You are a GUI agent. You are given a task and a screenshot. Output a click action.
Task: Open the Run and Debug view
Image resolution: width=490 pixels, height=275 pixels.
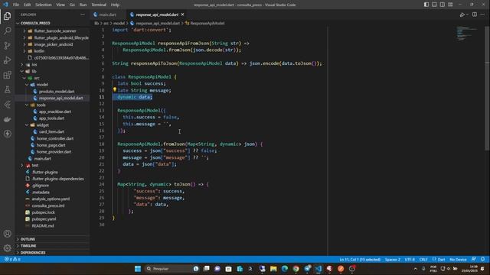(7, 60)
